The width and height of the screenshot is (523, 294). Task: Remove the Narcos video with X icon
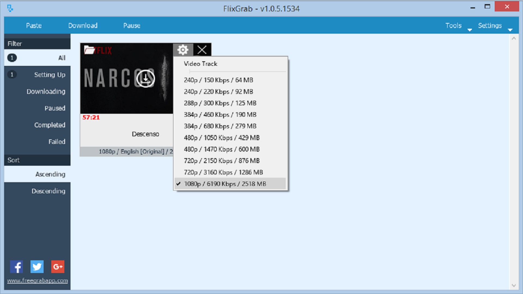202,50
